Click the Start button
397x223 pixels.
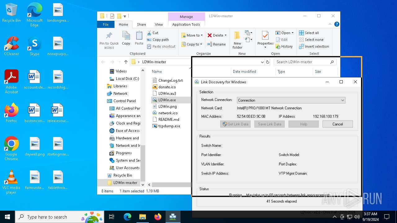coord(7,217)
